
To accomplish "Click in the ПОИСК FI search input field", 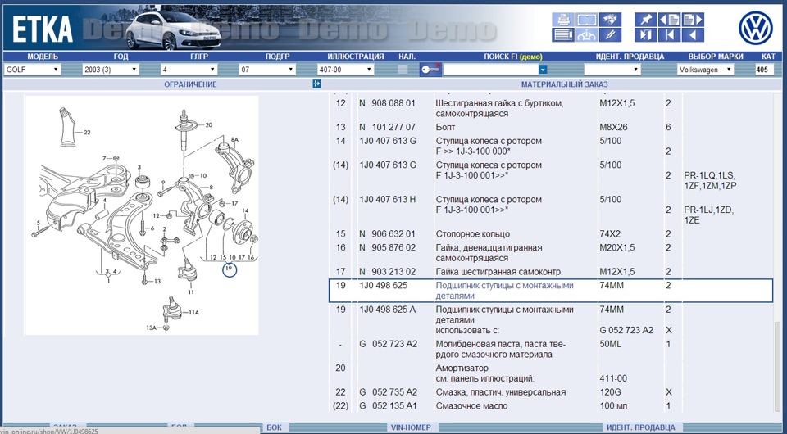I will coord(491,70).
